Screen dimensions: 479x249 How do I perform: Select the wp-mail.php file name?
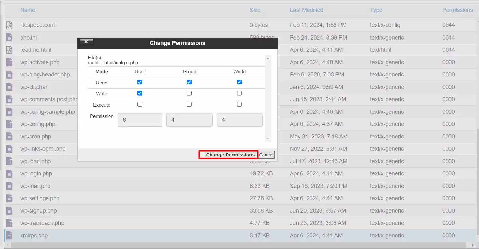coord(35,186)
